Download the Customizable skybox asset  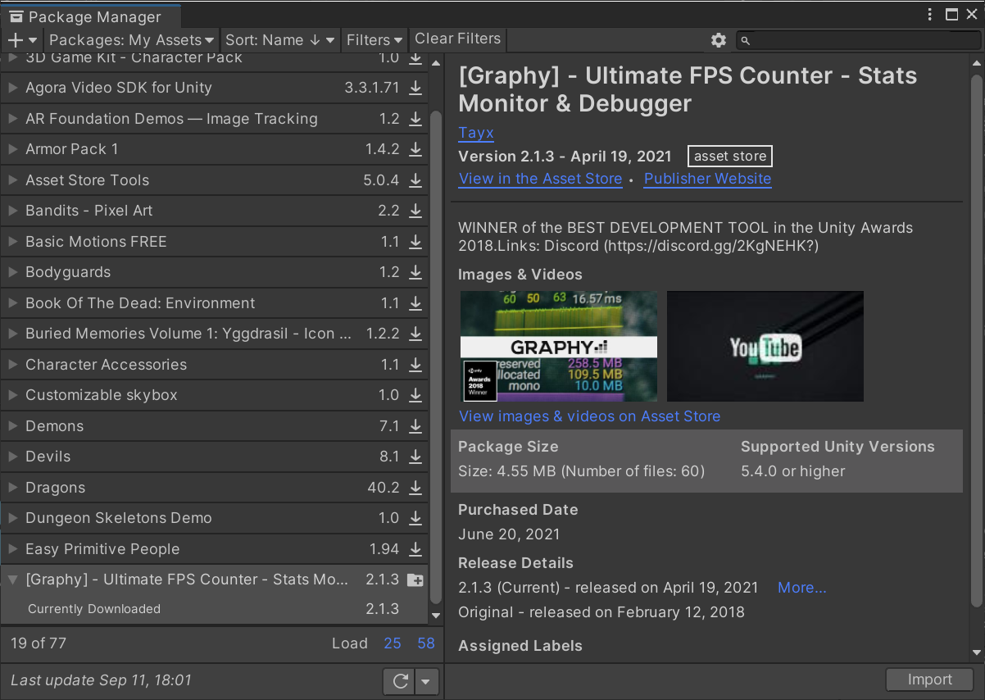click(415, 395)
